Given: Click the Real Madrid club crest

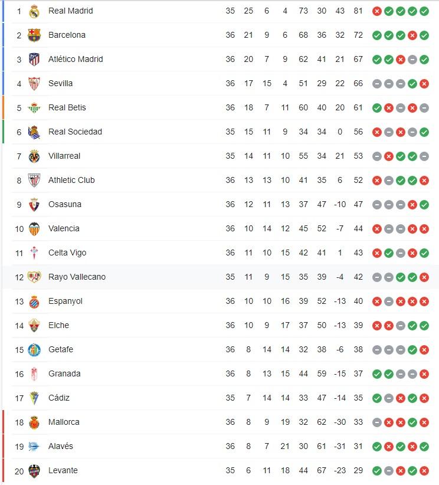Looking at the screenshot, I should [34, 11].
